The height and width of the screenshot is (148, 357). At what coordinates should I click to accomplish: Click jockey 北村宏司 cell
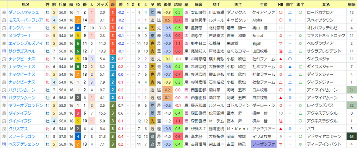pyautogui.click(x=217, y=28)
